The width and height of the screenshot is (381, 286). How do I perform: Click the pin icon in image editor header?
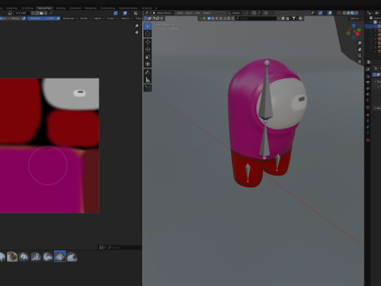(51, 13)
